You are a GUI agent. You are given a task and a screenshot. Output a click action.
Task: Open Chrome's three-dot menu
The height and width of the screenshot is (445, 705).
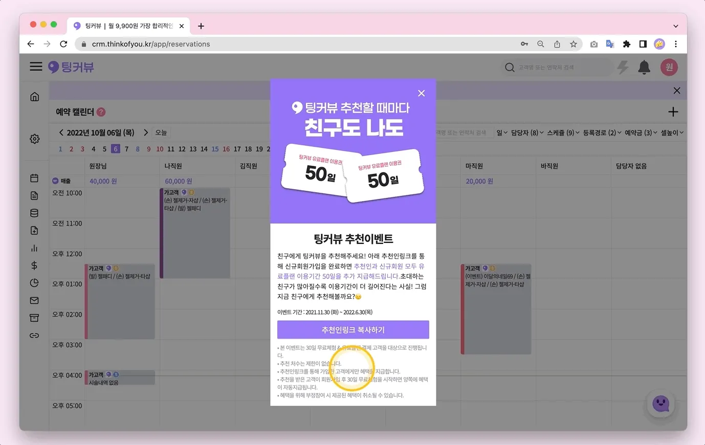[x=676, y=44]
